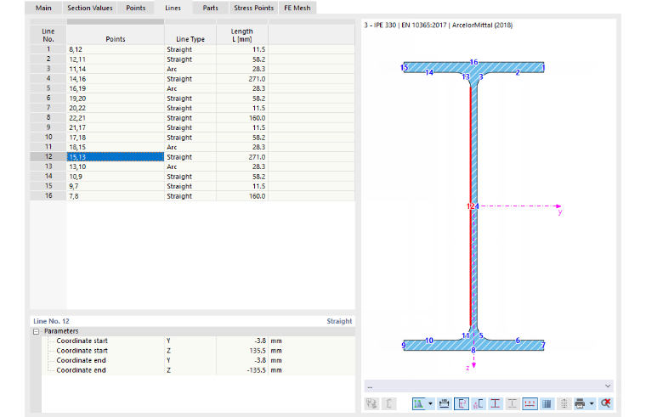This screenshot has width=646, height=417.
Task: Switch to the Section Values tab
Action: [90, 8]
